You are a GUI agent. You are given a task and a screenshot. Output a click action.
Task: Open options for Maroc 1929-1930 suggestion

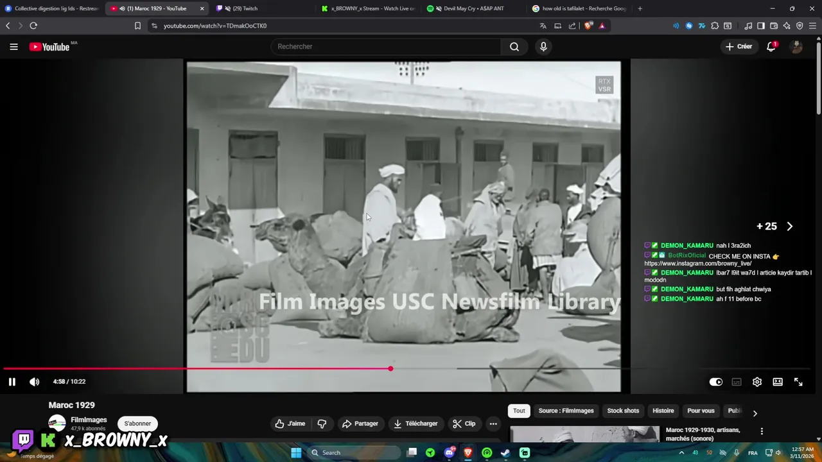(x=762, y=431)
